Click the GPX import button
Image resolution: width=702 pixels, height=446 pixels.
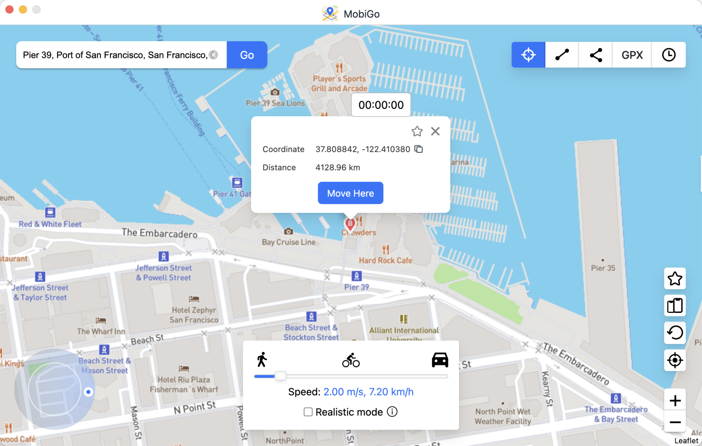[632, 55]
